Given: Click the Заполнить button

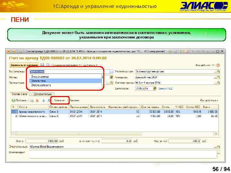Looking at the screenshot, I should coord(60,101).
